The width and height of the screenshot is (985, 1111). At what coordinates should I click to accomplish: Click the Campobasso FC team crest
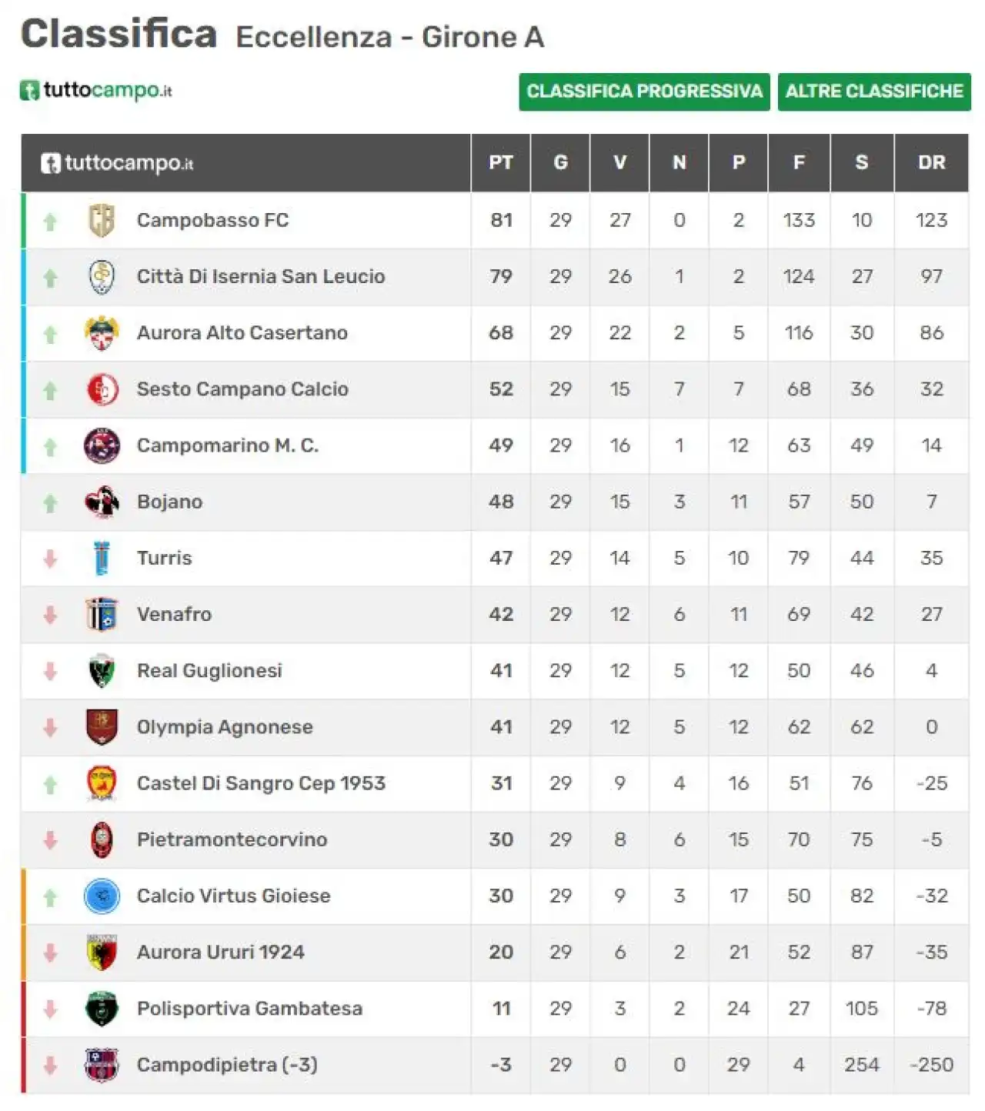tap(102, 220)
